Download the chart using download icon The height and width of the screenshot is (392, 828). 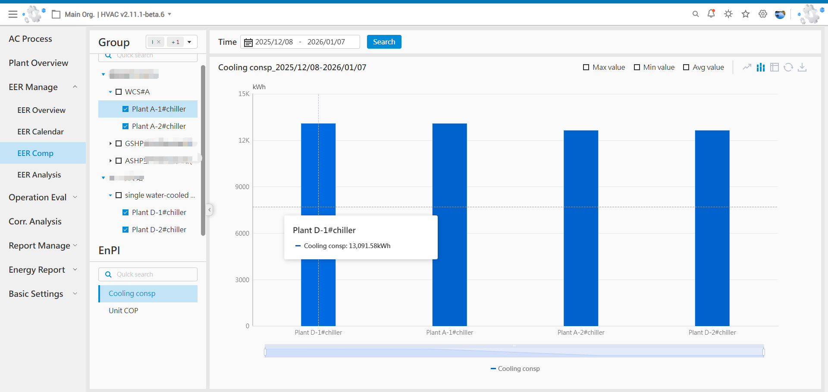click(802, 67)
